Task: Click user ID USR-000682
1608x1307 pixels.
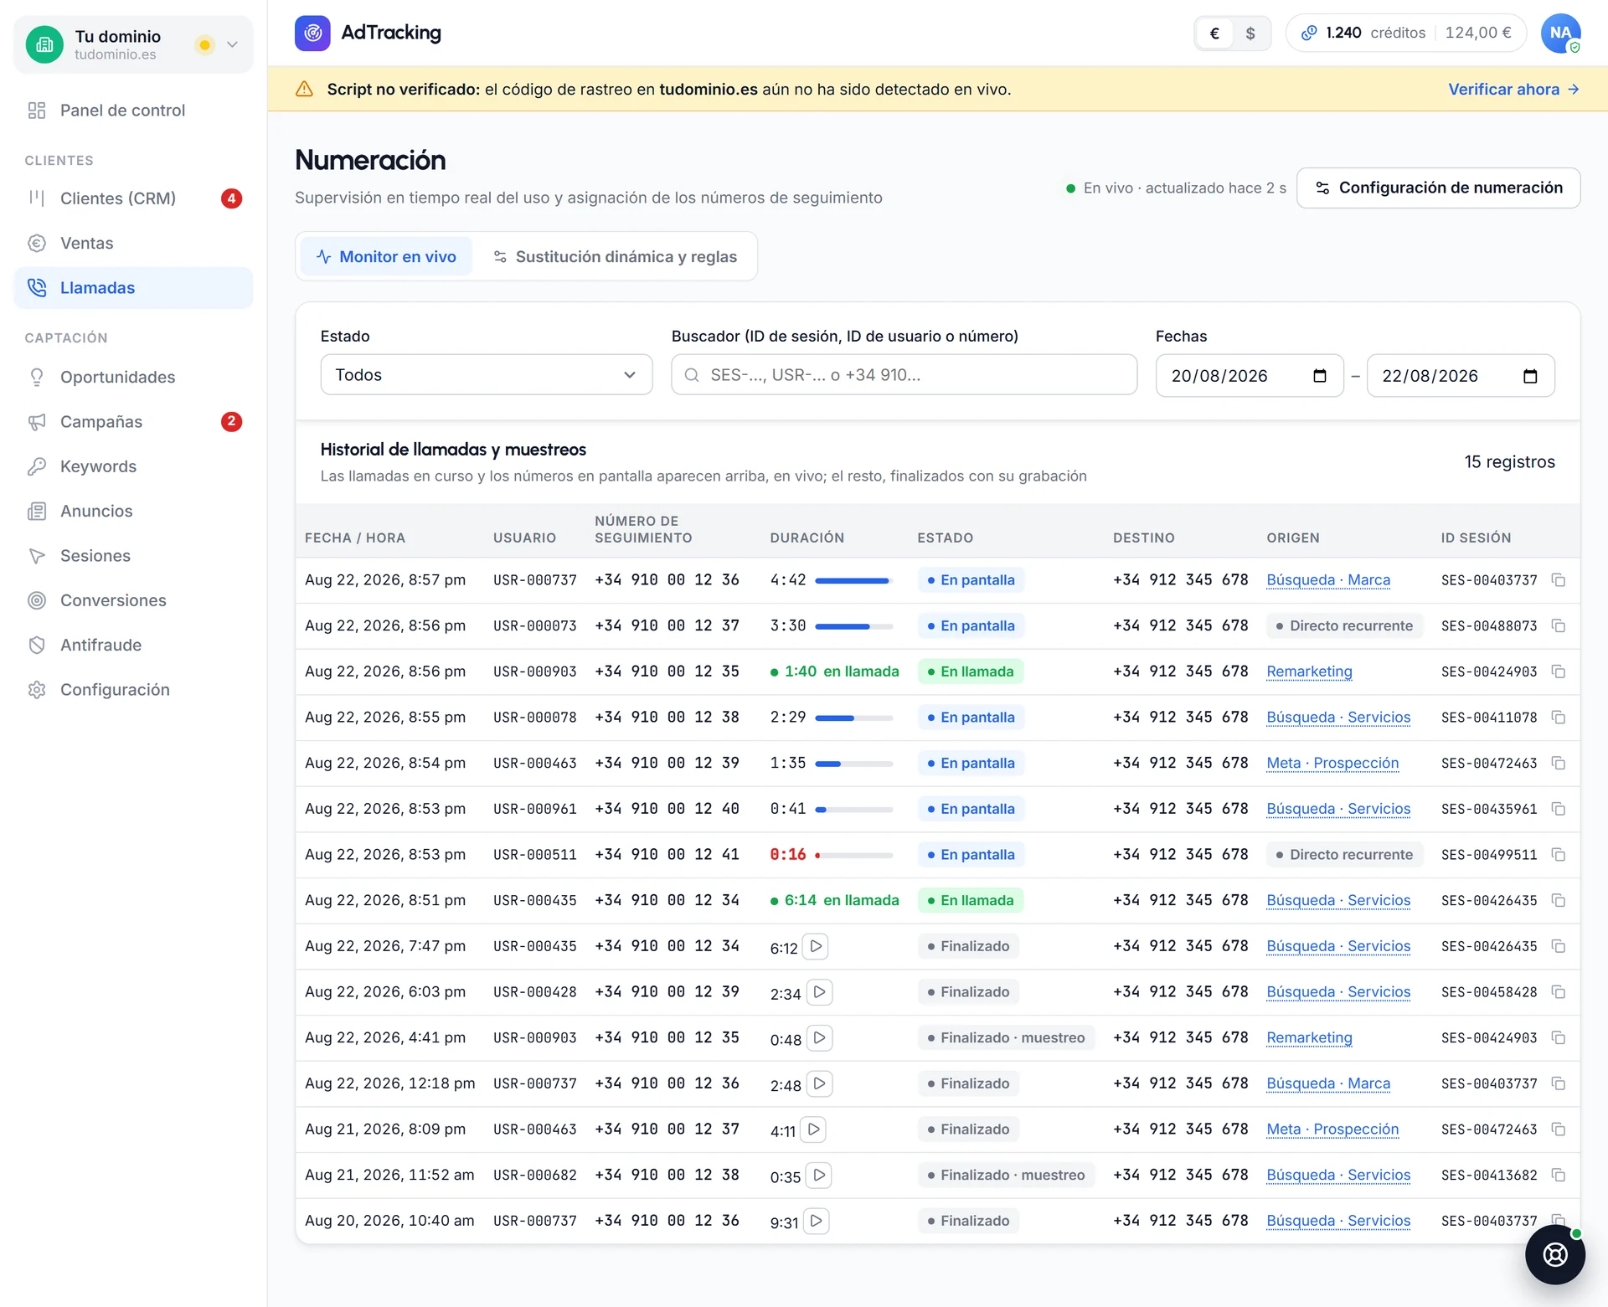Action: click(x=534, y=1175)
